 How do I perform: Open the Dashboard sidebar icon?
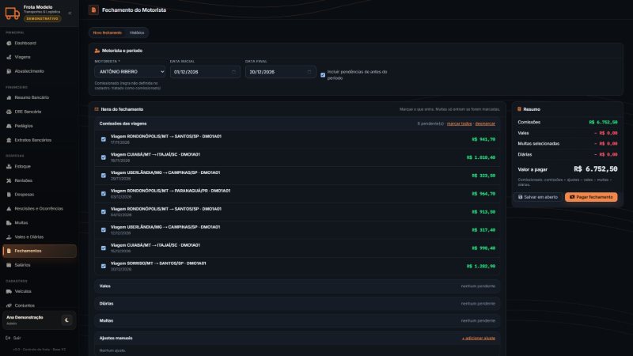(9, 44)
